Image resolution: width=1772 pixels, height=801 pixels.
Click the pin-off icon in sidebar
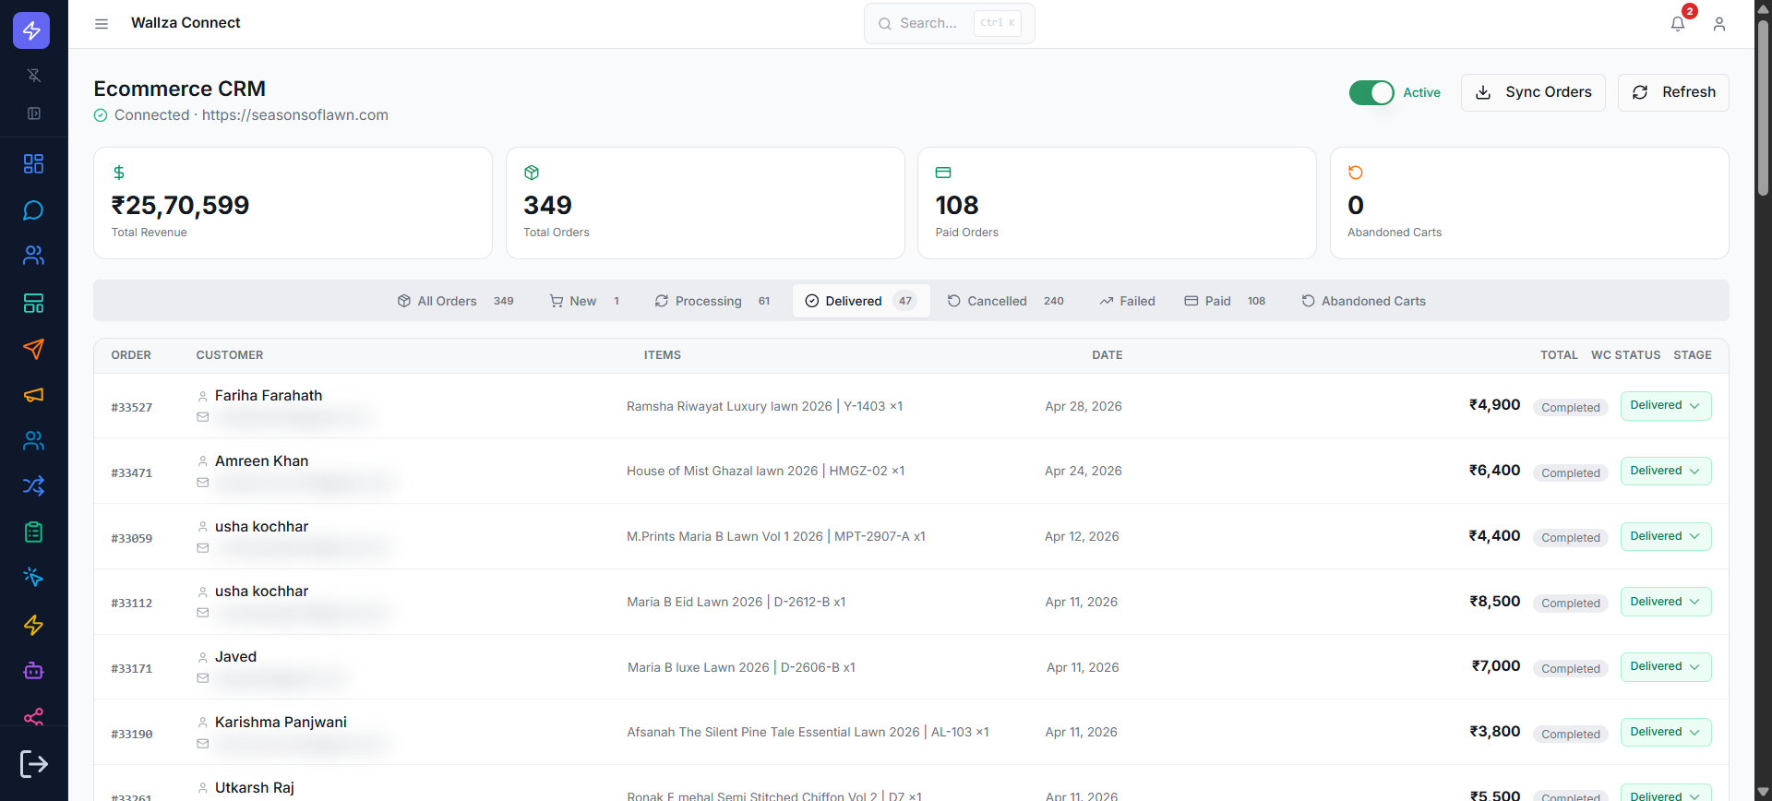pos(34,76)
